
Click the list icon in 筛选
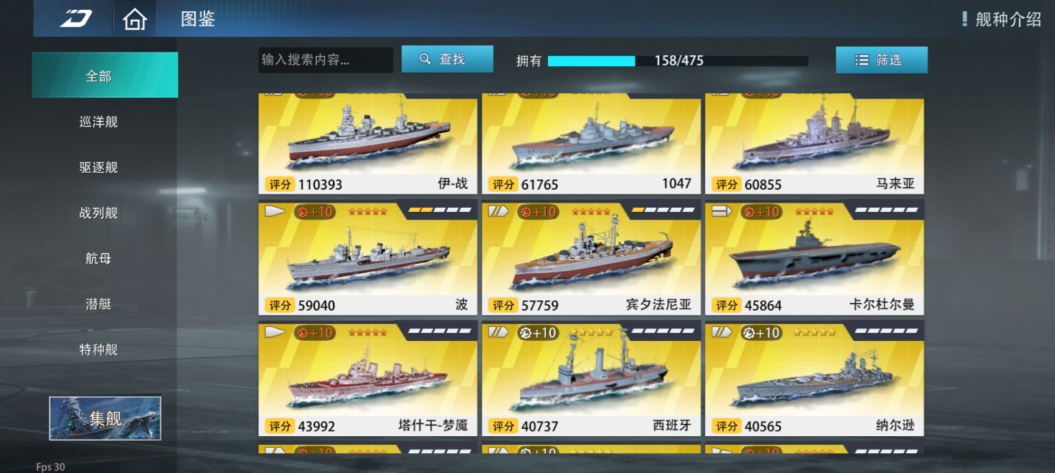[x=862, y=60]
